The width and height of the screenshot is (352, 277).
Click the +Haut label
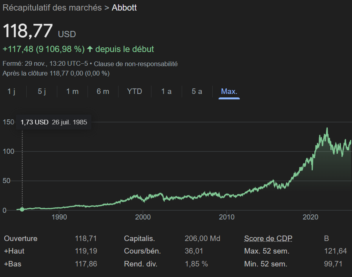(14, 251)
